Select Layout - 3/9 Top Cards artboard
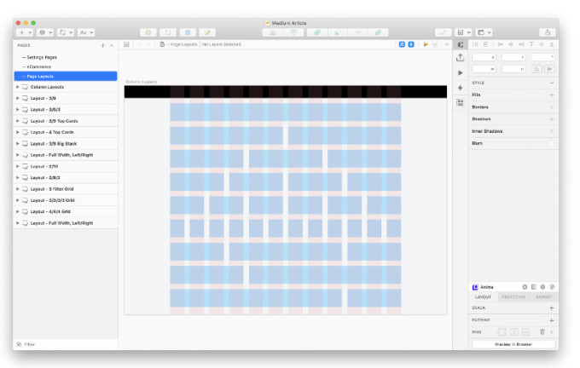Viewport: 580px width, 368px height. point(66,121)
